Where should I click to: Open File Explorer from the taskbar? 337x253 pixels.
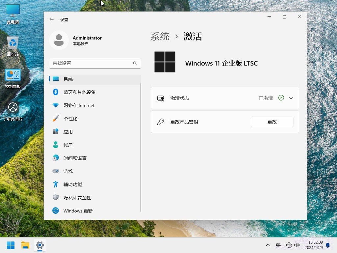(25, 245)
